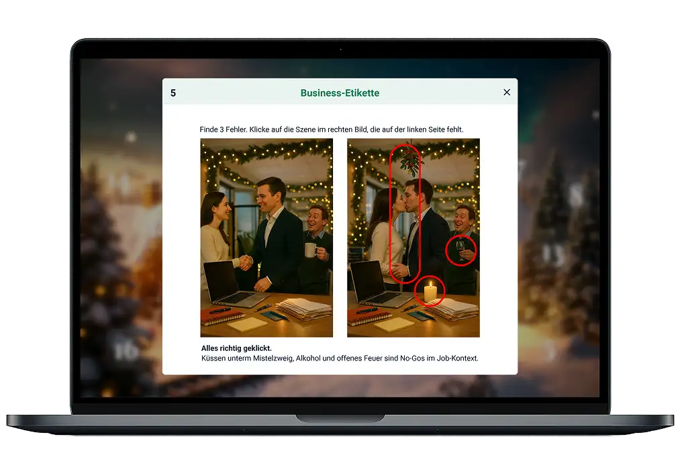Click the number 5 in dialog header
Screen dimensions: 680x453
coord(173,93)
